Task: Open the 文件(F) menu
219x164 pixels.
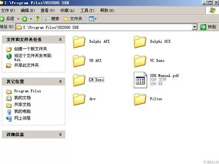Action: click(8, 10)
